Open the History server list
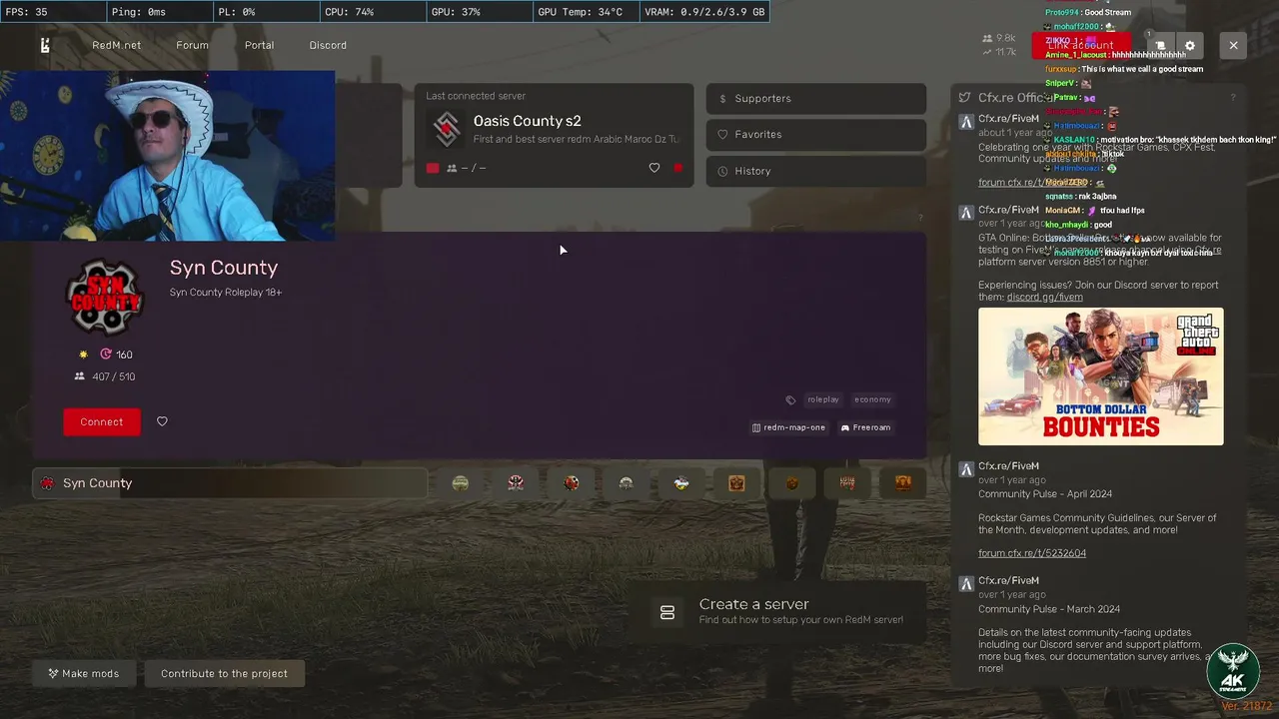 pyautogui.click(x=815, y=171)
